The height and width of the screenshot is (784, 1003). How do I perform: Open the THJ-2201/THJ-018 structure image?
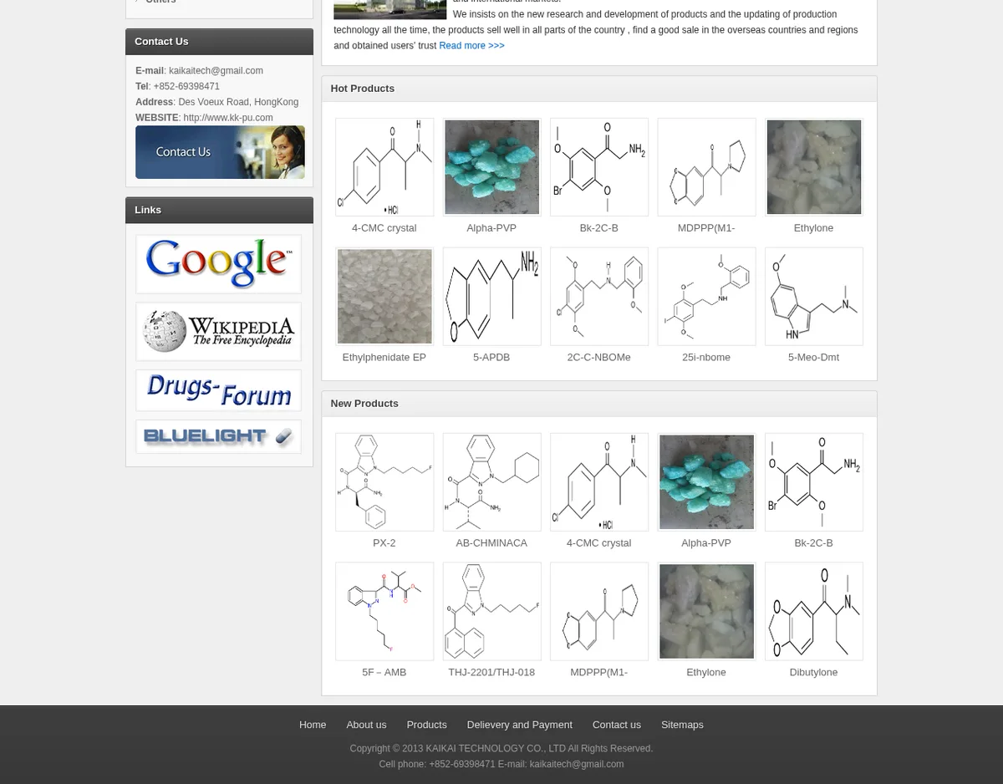click(x=491, y=612)
